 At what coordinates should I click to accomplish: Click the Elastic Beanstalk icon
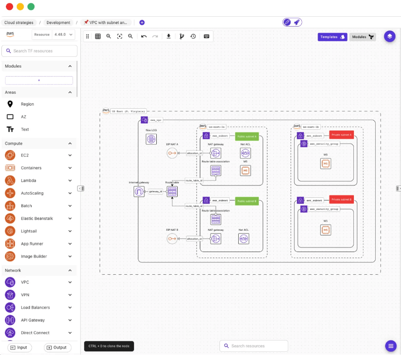click(x=10, y=219)
